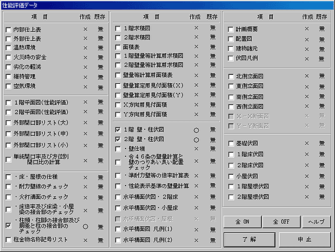Click the 全 ON button
The width and height of the screenshot is (335, 252).
click(242, 222)
